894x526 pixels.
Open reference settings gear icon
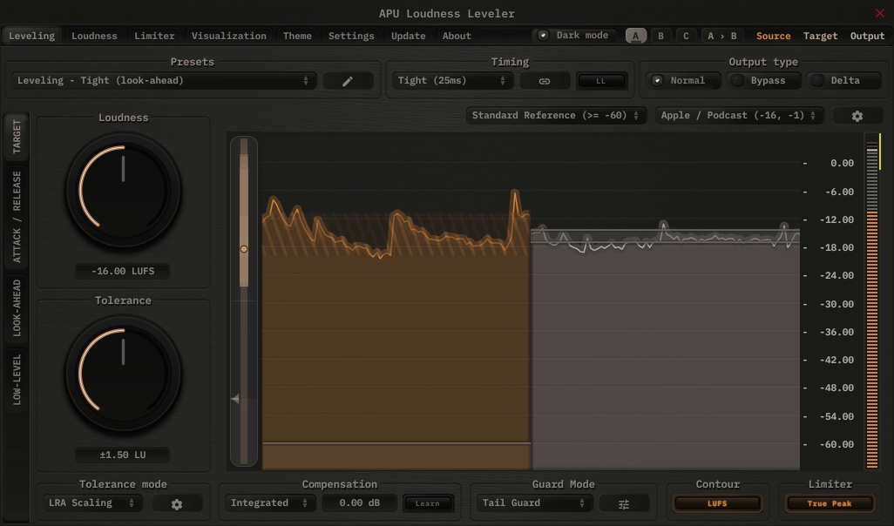click(x=857, y=116)
